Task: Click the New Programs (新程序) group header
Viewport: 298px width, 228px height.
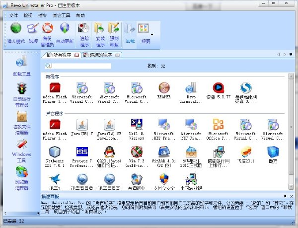Action: point(52,77)
